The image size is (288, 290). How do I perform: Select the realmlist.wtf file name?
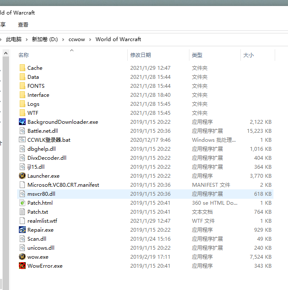[x=42, y=221]
